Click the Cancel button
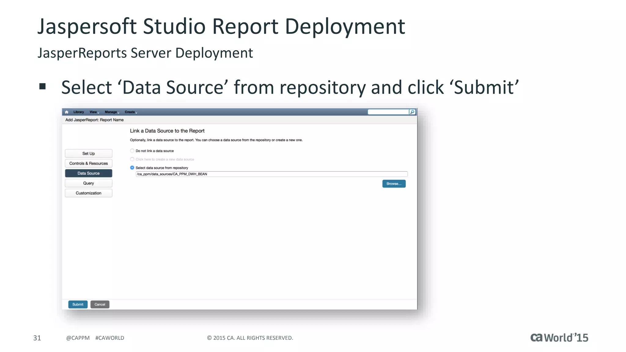626x352 pixels. click(x=100, y=304)
